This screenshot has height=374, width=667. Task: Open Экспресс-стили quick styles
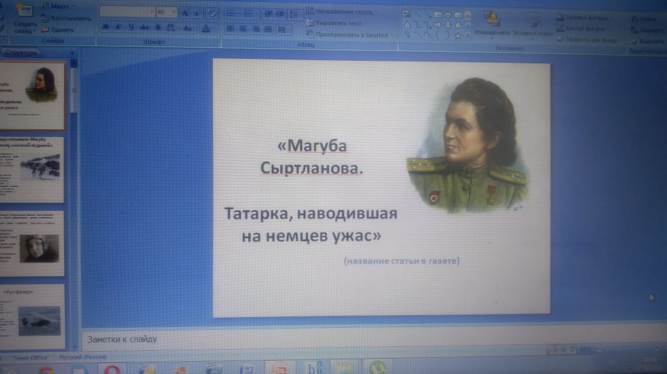pyautogui.click(x=532, y=24)
